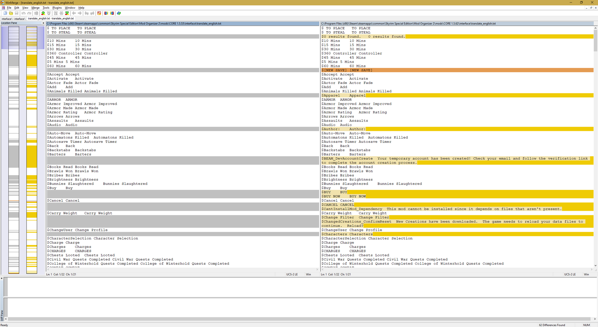Click the '$CantInstallMod_Dependency' line
The image size is (598, 327).
[x=457, y=209]
